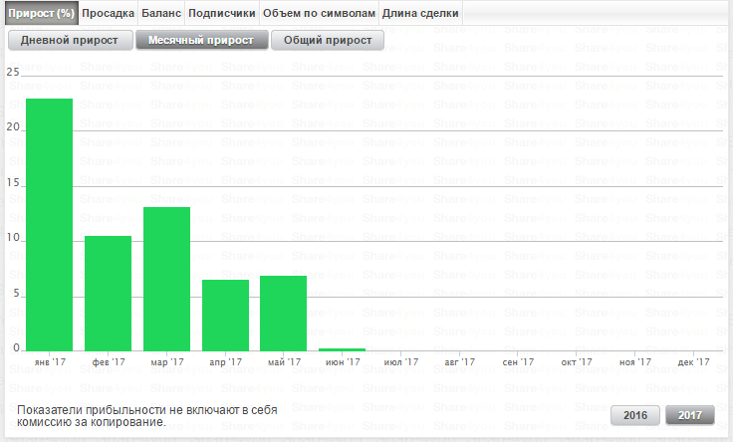Click the июл '17 axis label
The image size is (733, 442).
click(401, 362)
